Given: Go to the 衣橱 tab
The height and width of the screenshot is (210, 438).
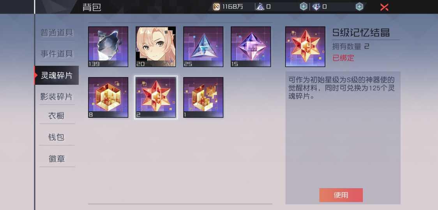Looking at the screenshot, I should 57,115.
